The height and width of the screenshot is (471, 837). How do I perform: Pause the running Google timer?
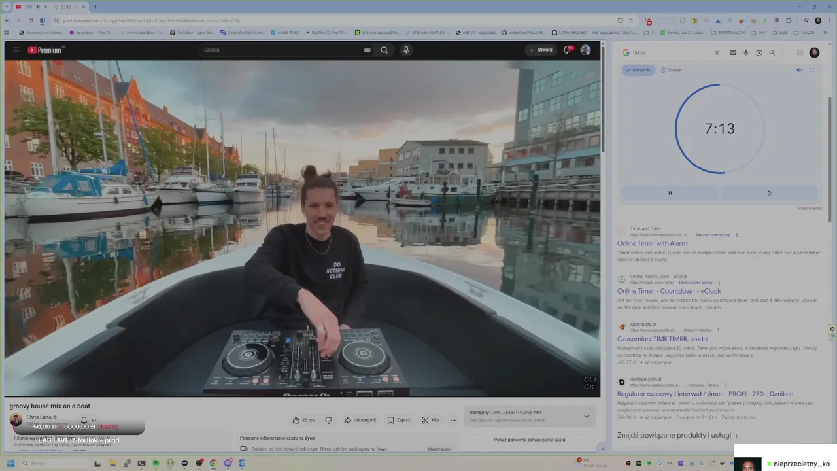670,193
